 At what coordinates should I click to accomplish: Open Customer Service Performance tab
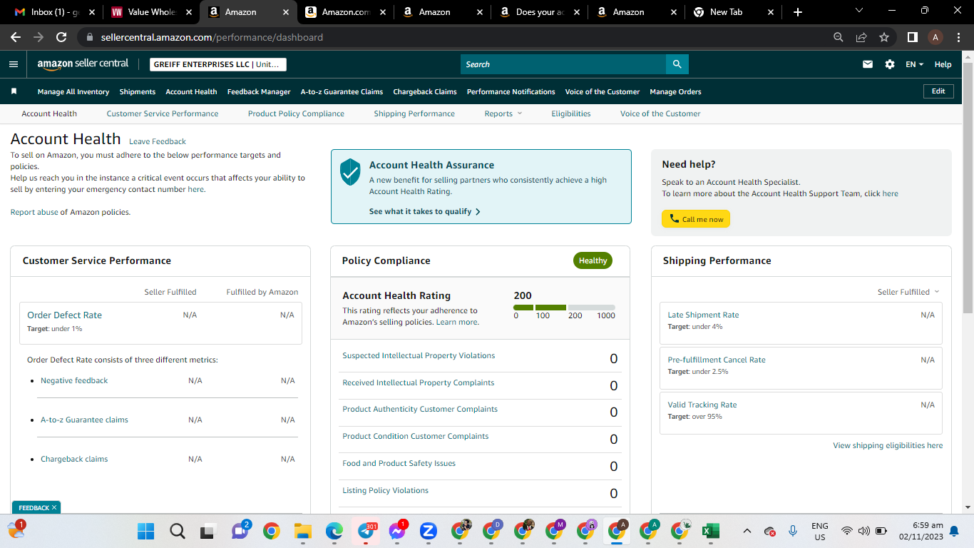[x=163, y=113]
